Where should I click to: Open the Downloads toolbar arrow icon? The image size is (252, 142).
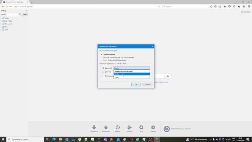coord(220,6)
